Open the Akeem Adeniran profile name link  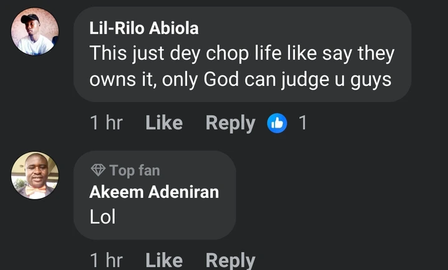154,192
